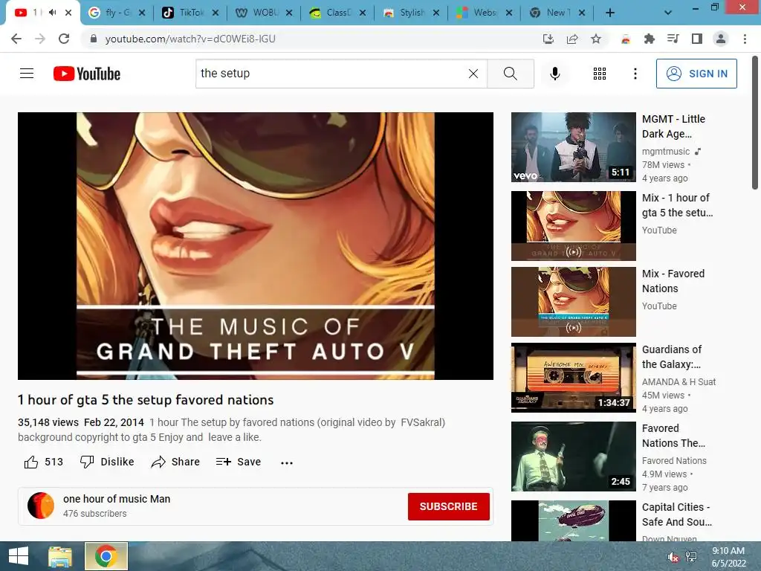761x571 pixels.
Task: Mute the YouTube tab via speaker icon
Action: point(53,13)
